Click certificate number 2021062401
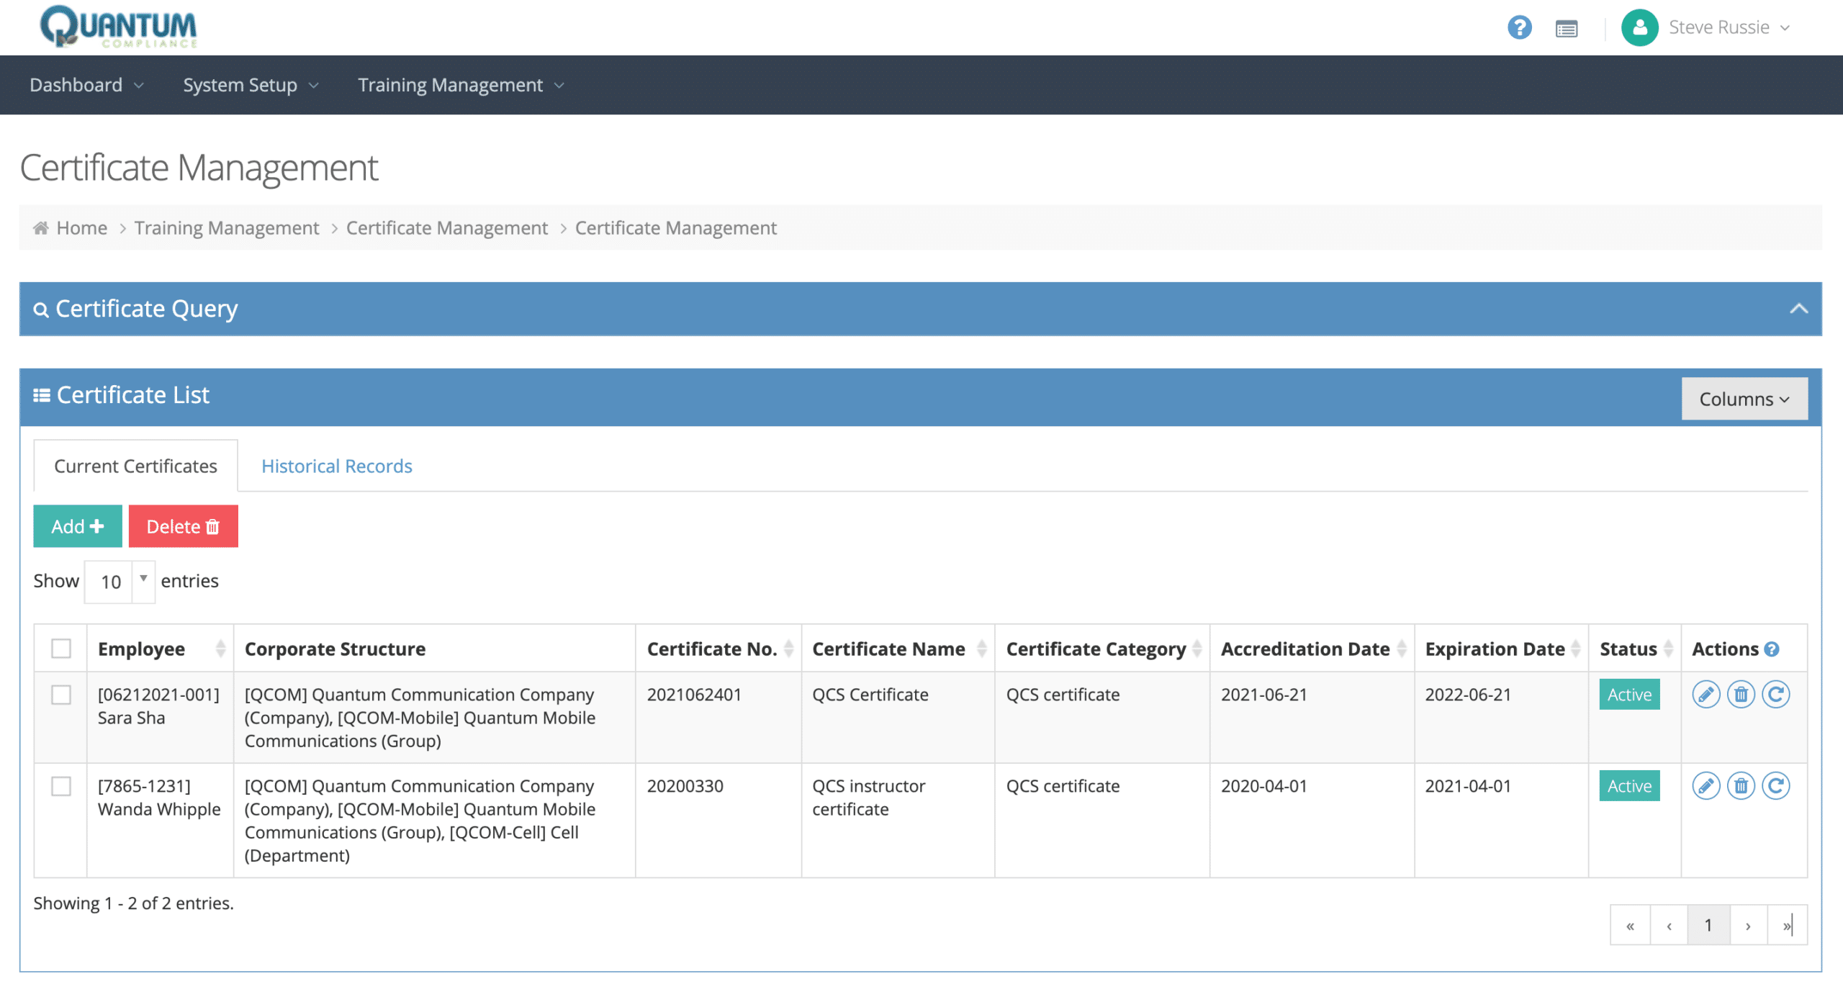Viewport: 1843px width, 984px height. (693, 695)
